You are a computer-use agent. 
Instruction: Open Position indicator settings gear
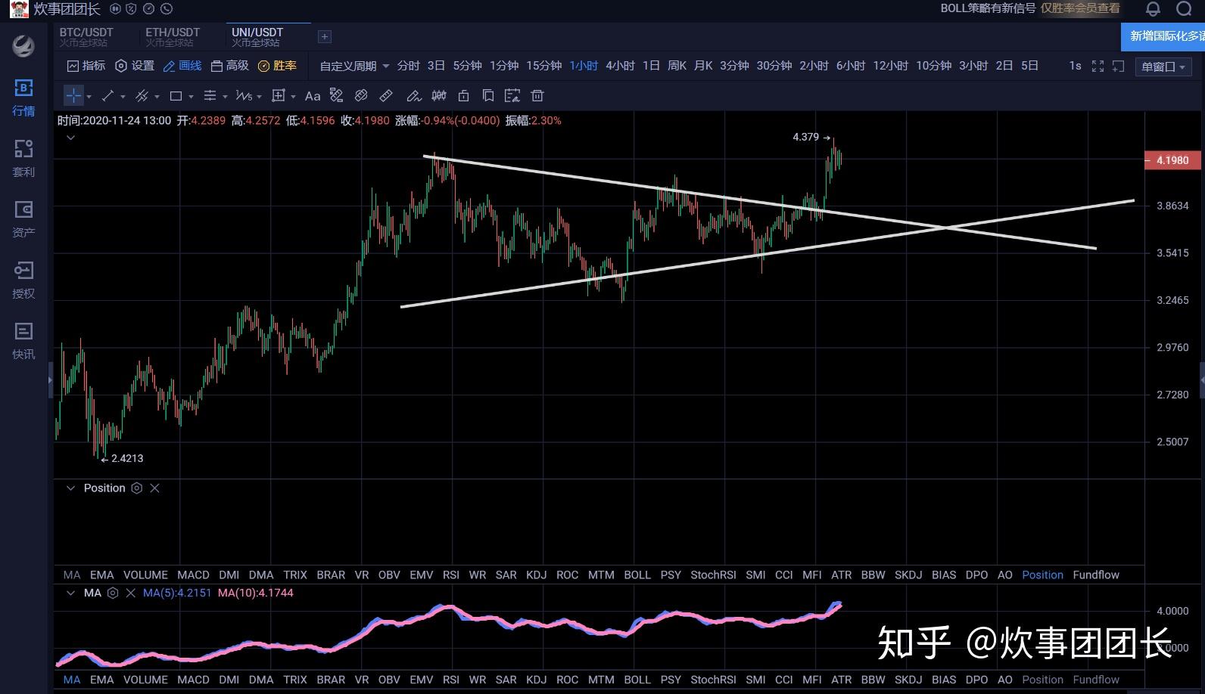pos(136,488)
